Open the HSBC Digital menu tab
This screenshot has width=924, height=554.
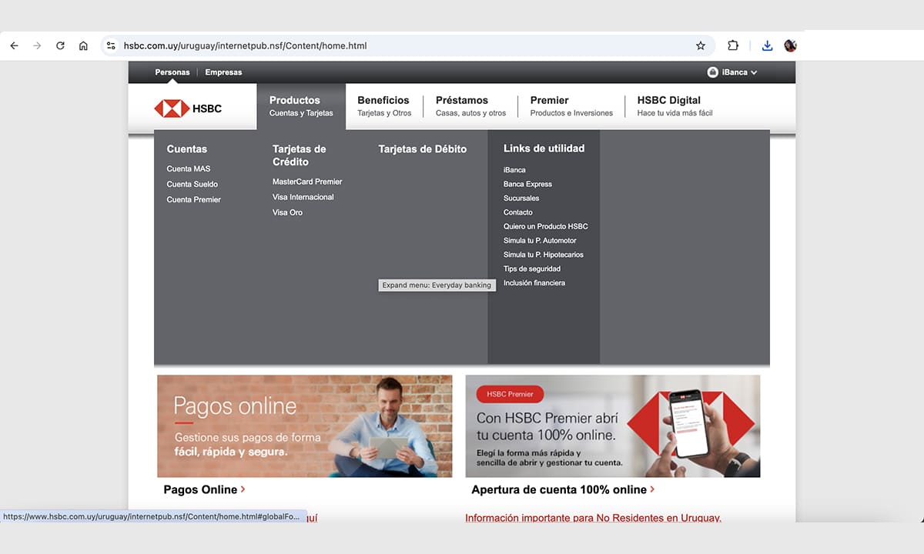(x=675, y=106)
